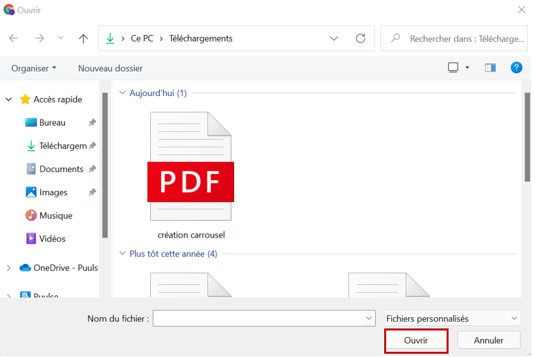Select Ce PC in the address path

(x=142, y=38)
